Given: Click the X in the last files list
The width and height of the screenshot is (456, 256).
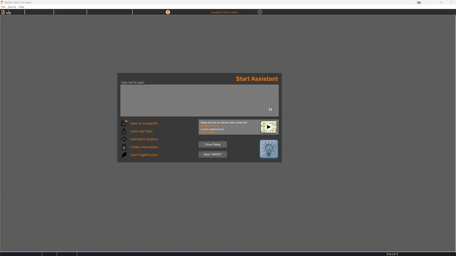Looking at the screenshot, I should [270, 110].
